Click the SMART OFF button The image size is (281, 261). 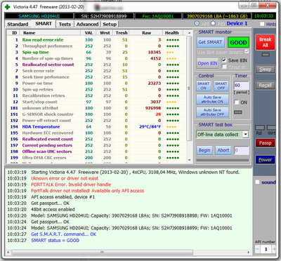pyautogui.click(x=221, y=86)
